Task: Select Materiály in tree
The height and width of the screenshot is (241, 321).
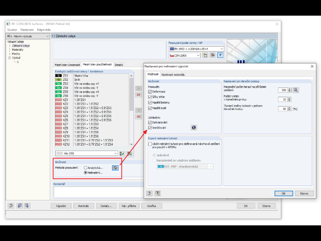Action: click(x=18, y=50)
